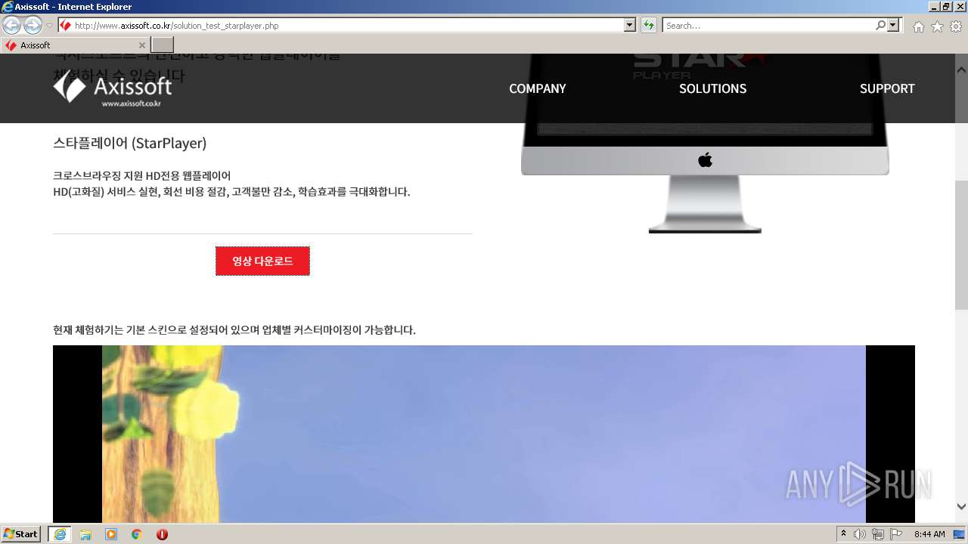Image resolution: width=968 pixels, height=544 pixels.
Task: Click Internet Explorer taskbar icon
Action: click(60, 534)
